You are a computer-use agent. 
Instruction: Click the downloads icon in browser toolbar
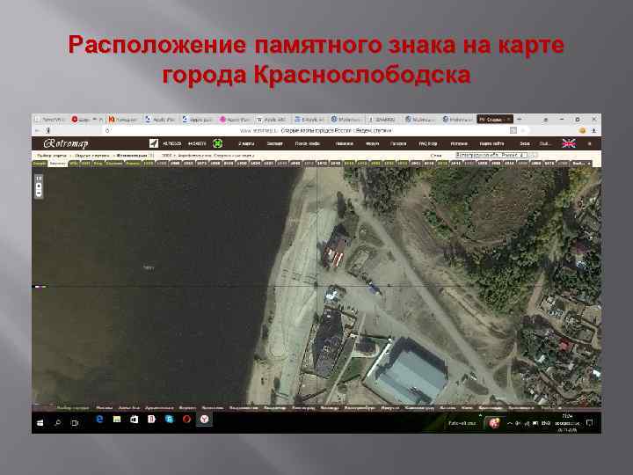tap(593, 130)
